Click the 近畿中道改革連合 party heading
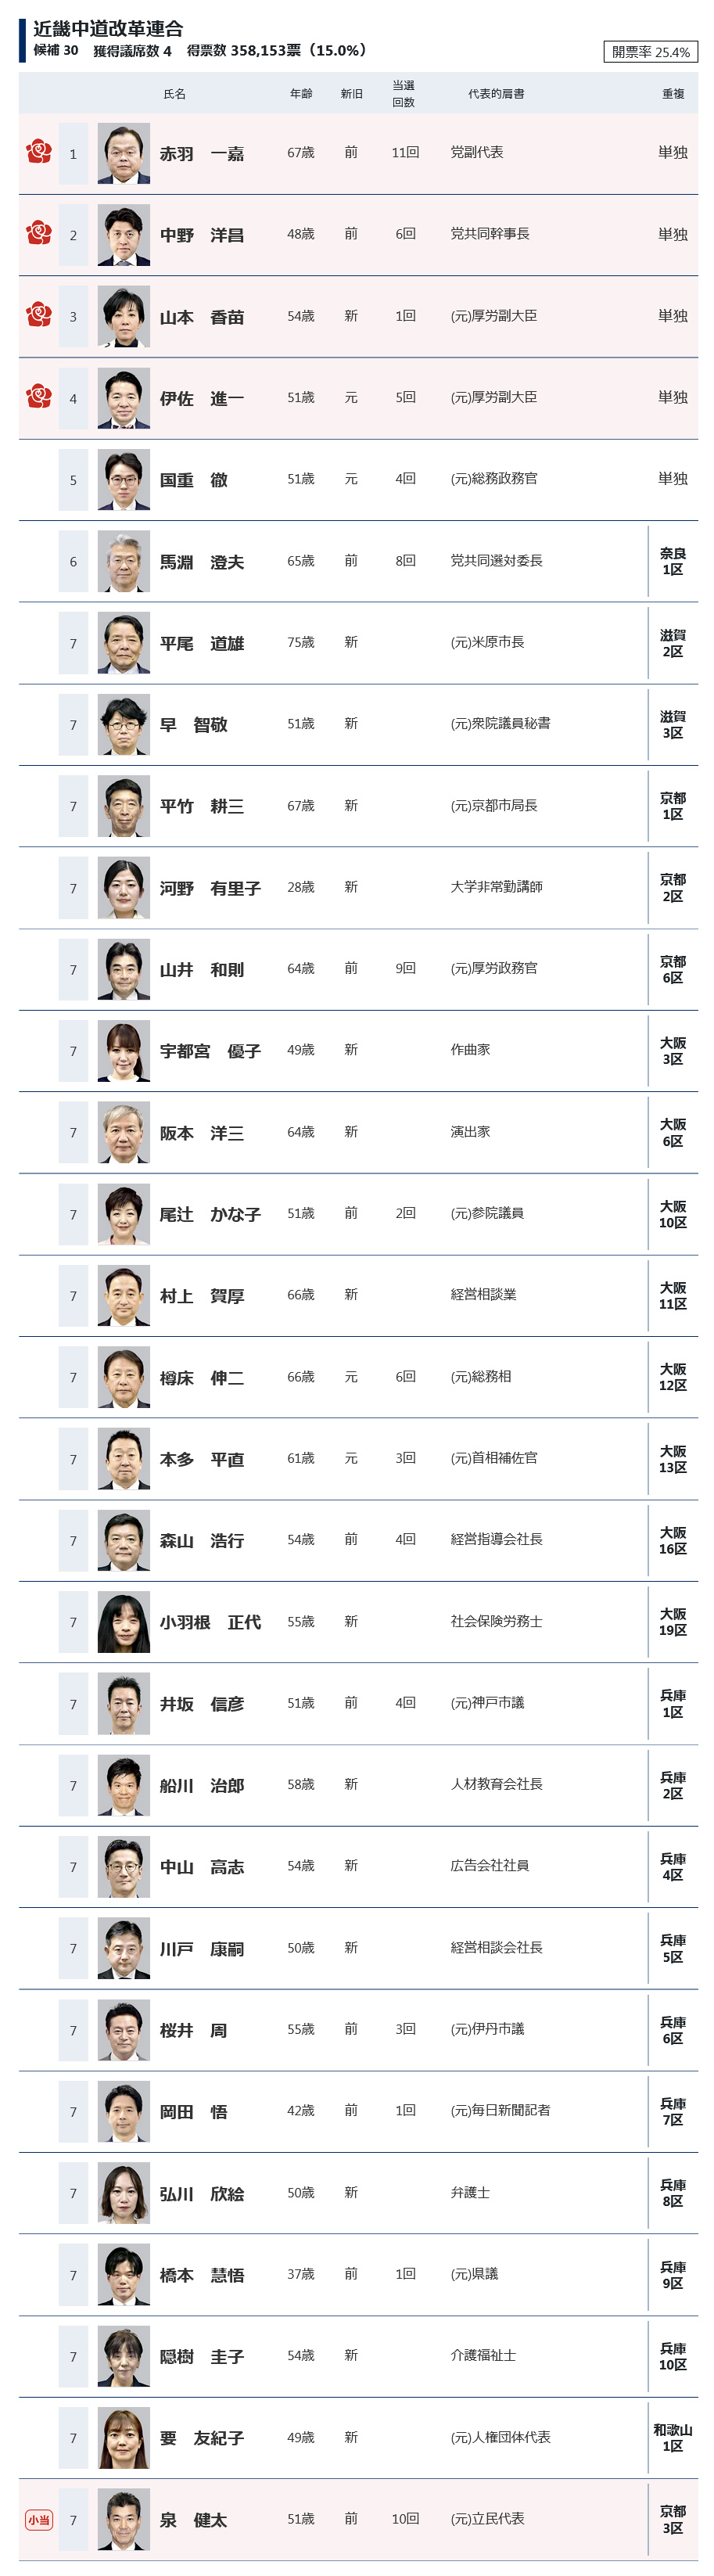The height and width of the screenshot is (2576, 714). click(x=108, y=29)
